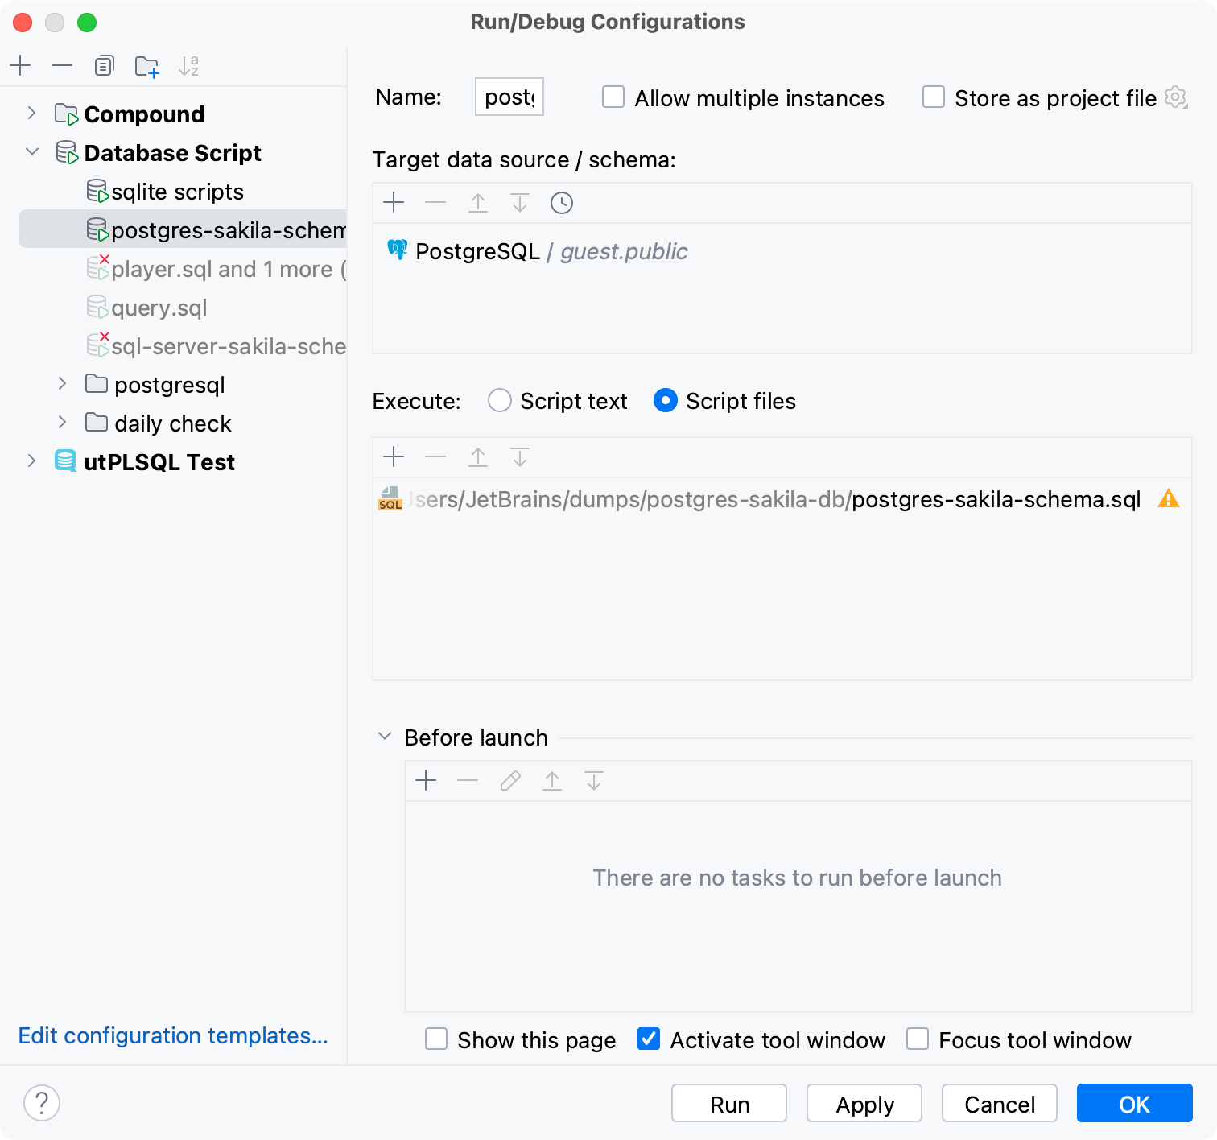Create a new configuration folder
This screenshot has width=1217, height=1140.
click(x=146, y=65)
